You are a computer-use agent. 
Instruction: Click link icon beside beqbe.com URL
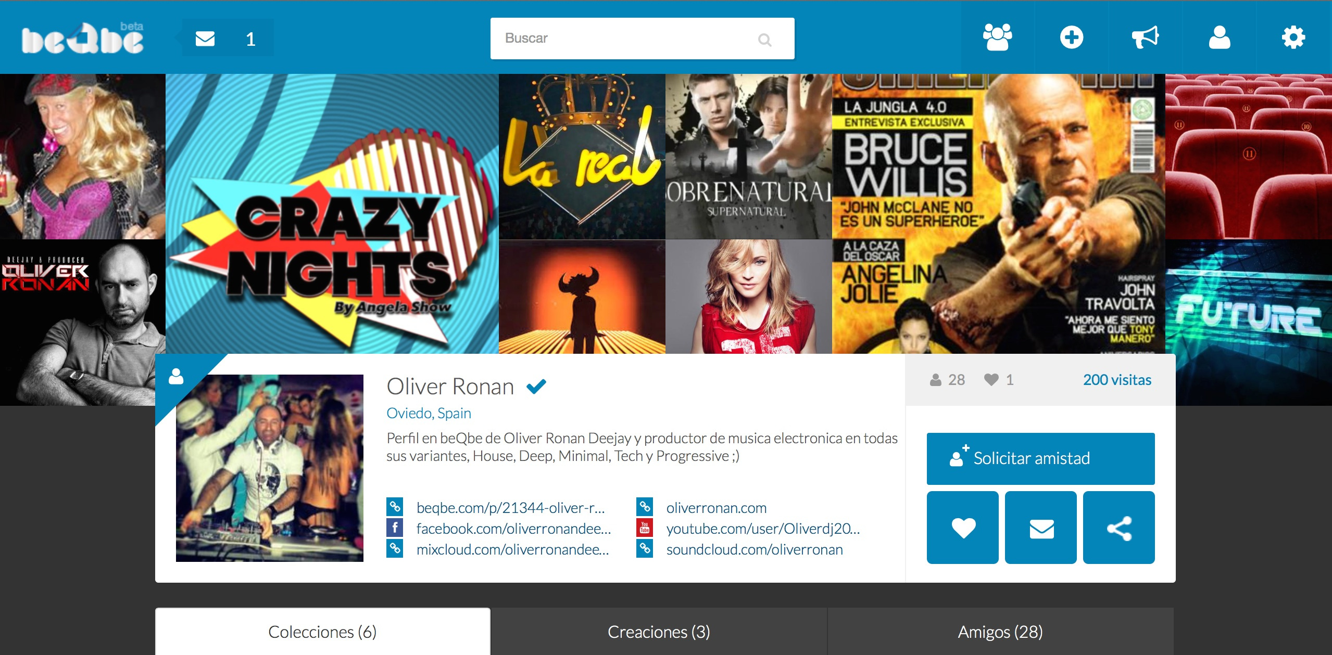pos(395,507)
